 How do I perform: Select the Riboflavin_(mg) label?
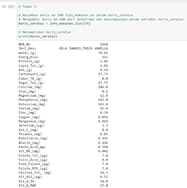click(33, 139)
